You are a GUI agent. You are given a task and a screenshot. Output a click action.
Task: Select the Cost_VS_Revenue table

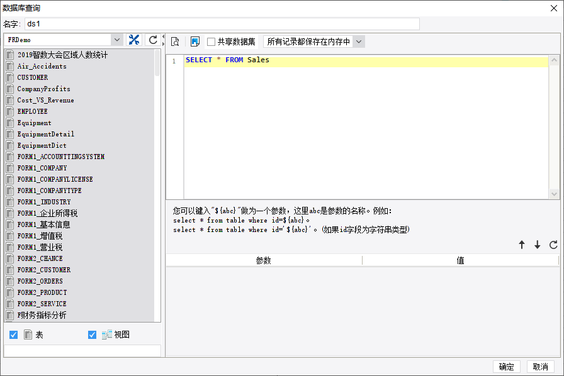[45, 100]
